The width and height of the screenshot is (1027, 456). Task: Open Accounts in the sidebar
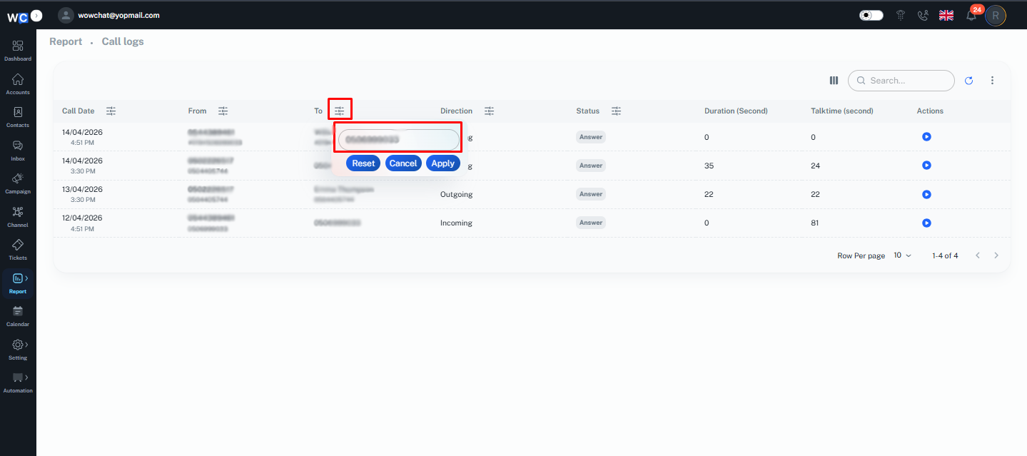[x=18, y=83]
